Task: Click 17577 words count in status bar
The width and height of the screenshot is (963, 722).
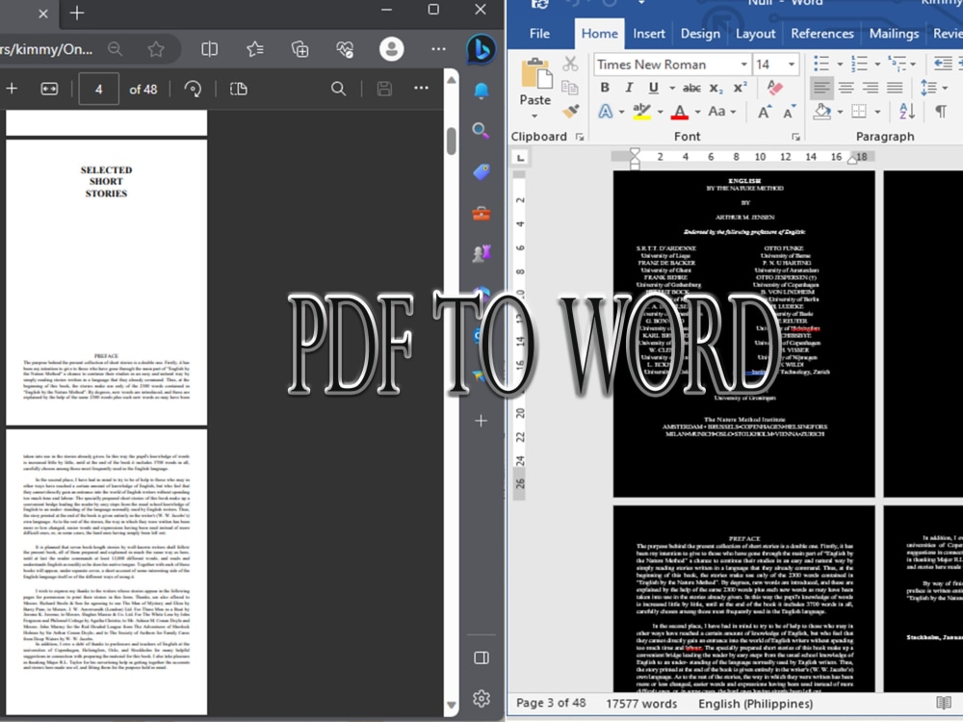Action: 641,704
